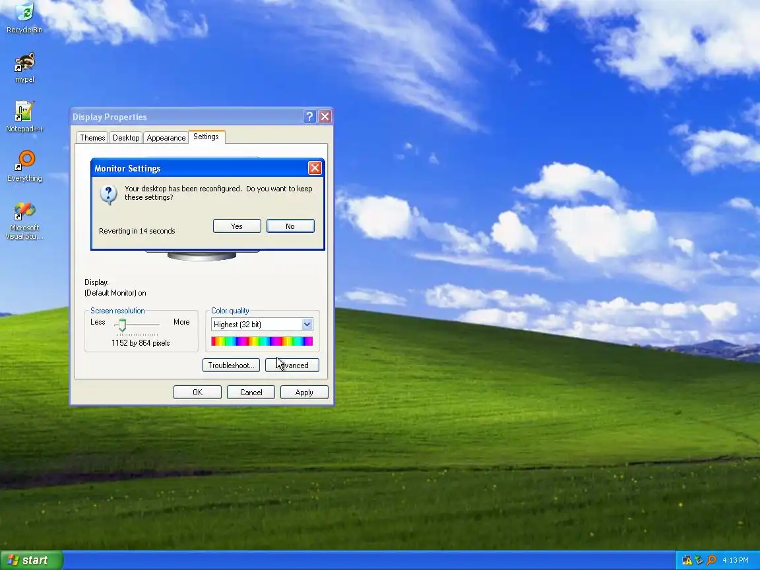The image size is (760, 570).
Task: Click Apply in Display Properties
Action: pyautogui.click(x=304, y=393)
